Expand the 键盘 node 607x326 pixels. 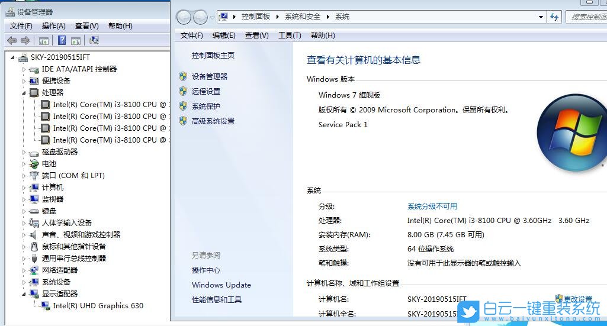[x=24, y=211]
